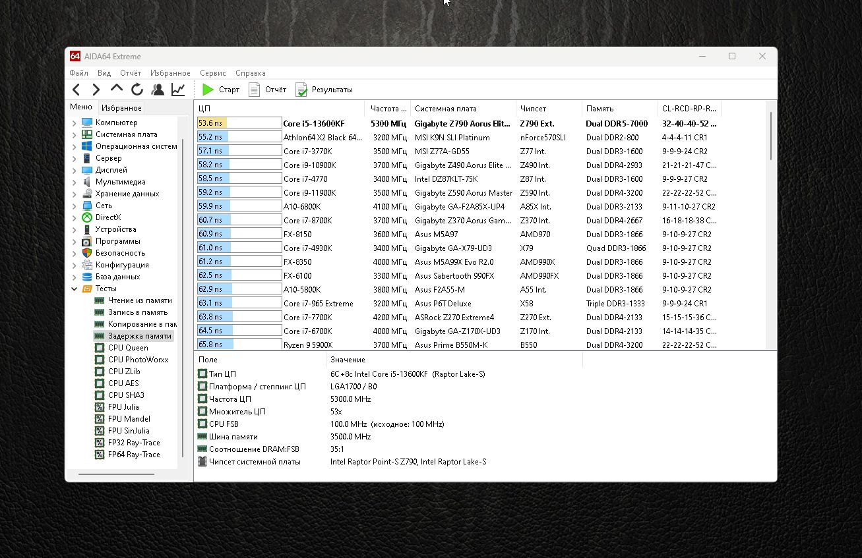This screenshot has width=862, height=558.
Task: Expand the Мультимедиа tree node
Action: coord(75,182)
